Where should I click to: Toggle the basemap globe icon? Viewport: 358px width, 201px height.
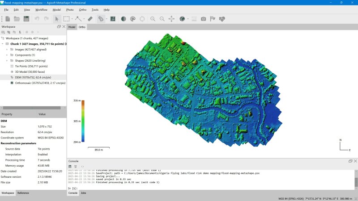(182, 19)
